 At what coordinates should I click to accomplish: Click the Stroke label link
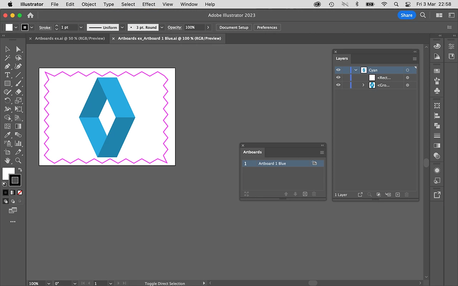pyautogui.click(x=45, y=28)
